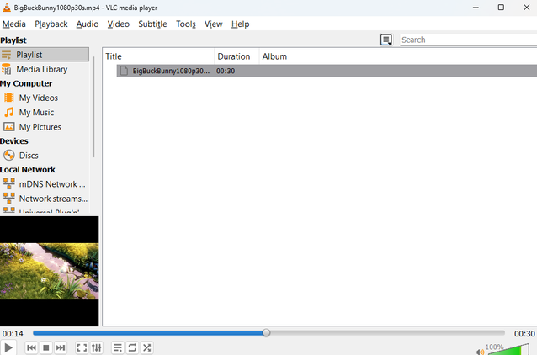Open the Playback menu
This screenshot has height=355, width=537.
pyautogui.click(x=51, y=24)
